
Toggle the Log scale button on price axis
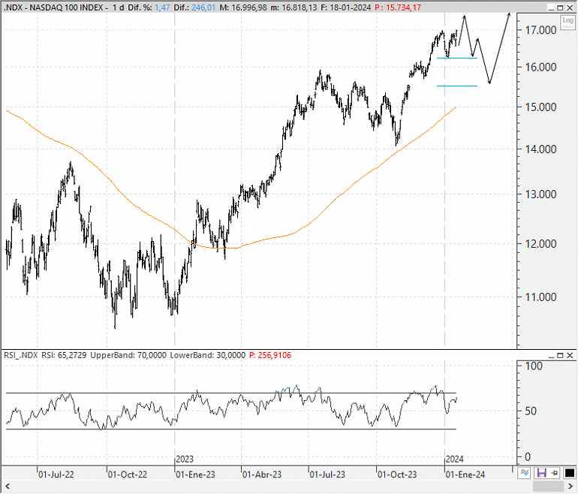(568, 22)
